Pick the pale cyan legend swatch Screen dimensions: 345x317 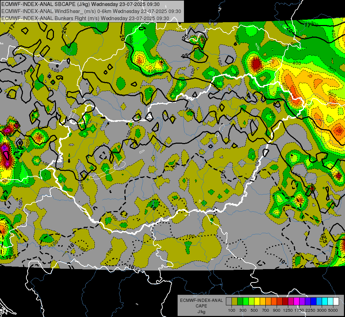click(331, 302)
